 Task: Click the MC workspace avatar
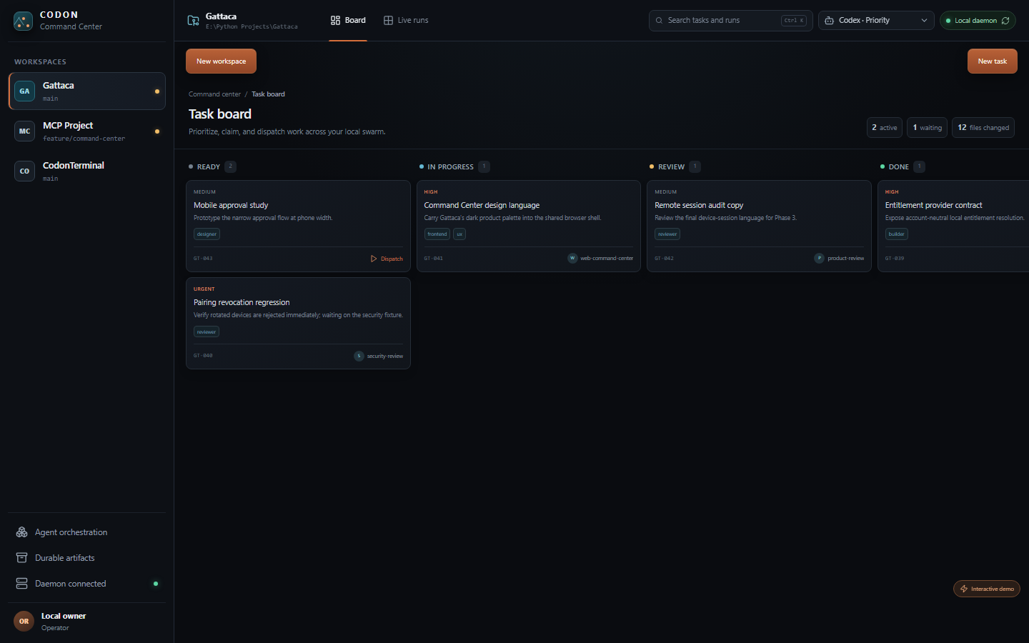[x=24, y=131]
